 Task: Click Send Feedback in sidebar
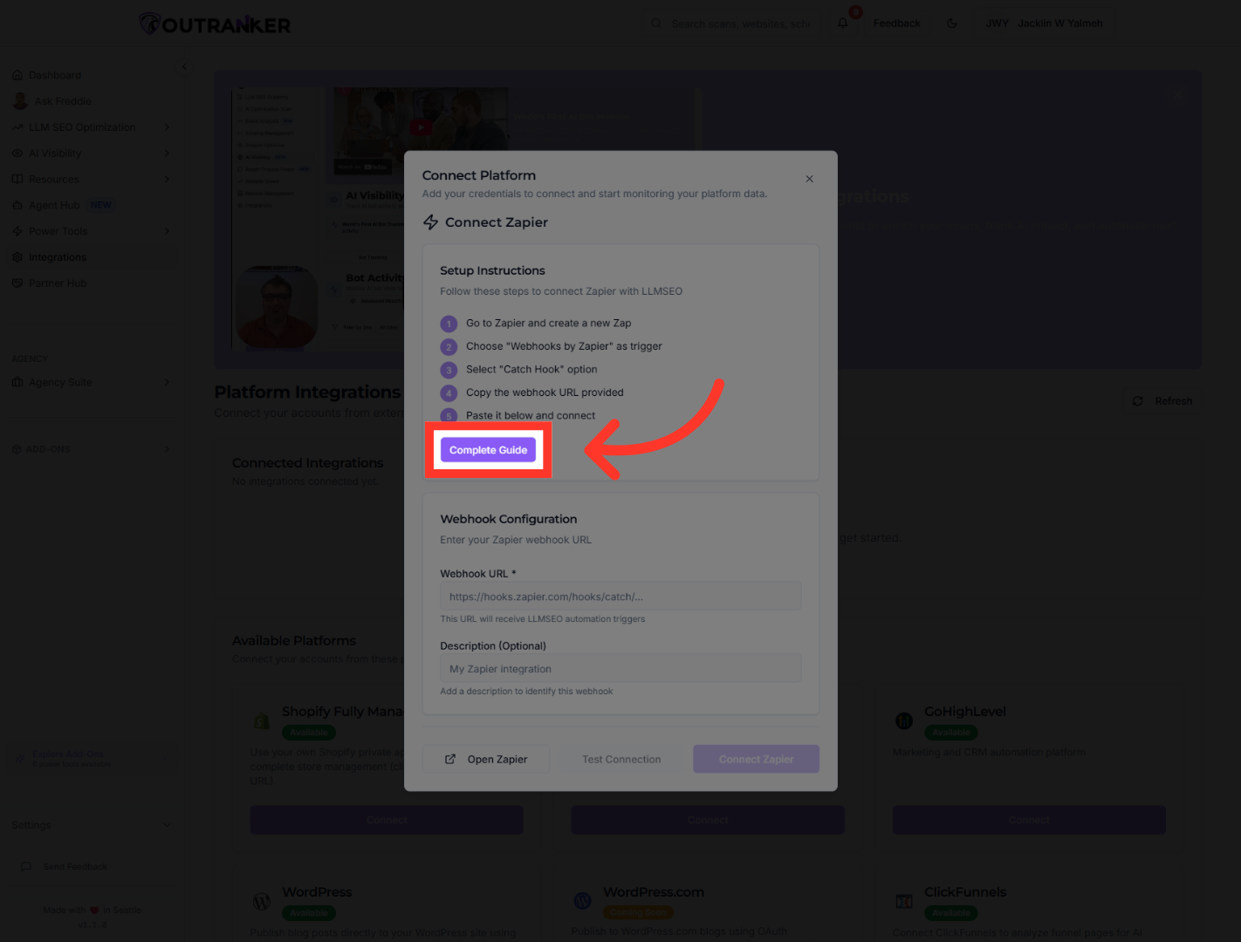[x=74, y=867]
